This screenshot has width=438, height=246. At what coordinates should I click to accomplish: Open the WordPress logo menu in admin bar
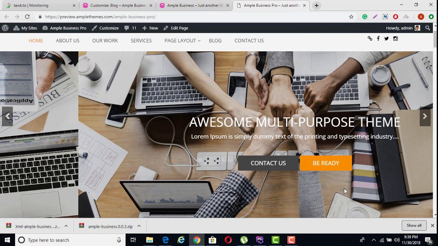(5, 28)
